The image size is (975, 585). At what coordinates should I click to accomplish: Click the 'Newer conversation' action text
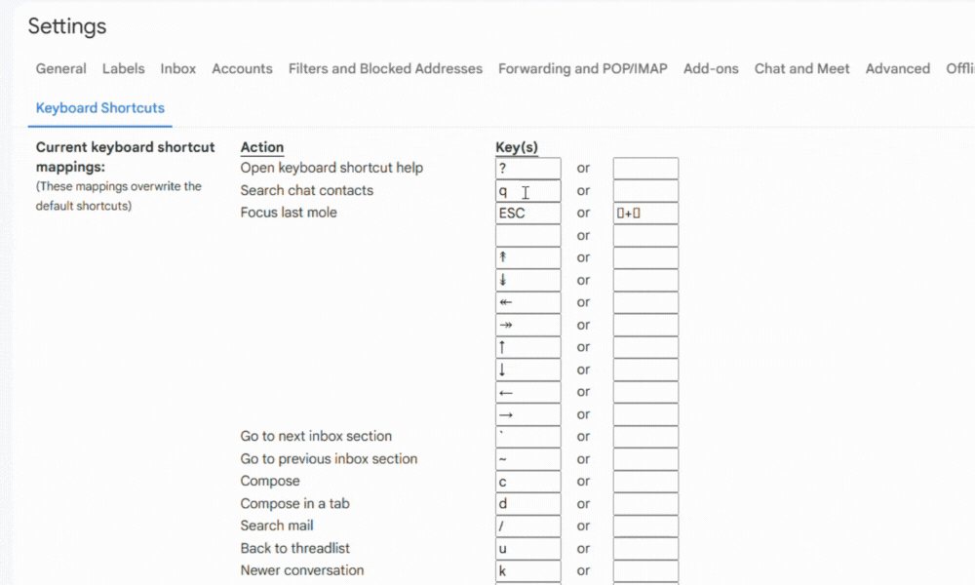click(x=302, y=570)
